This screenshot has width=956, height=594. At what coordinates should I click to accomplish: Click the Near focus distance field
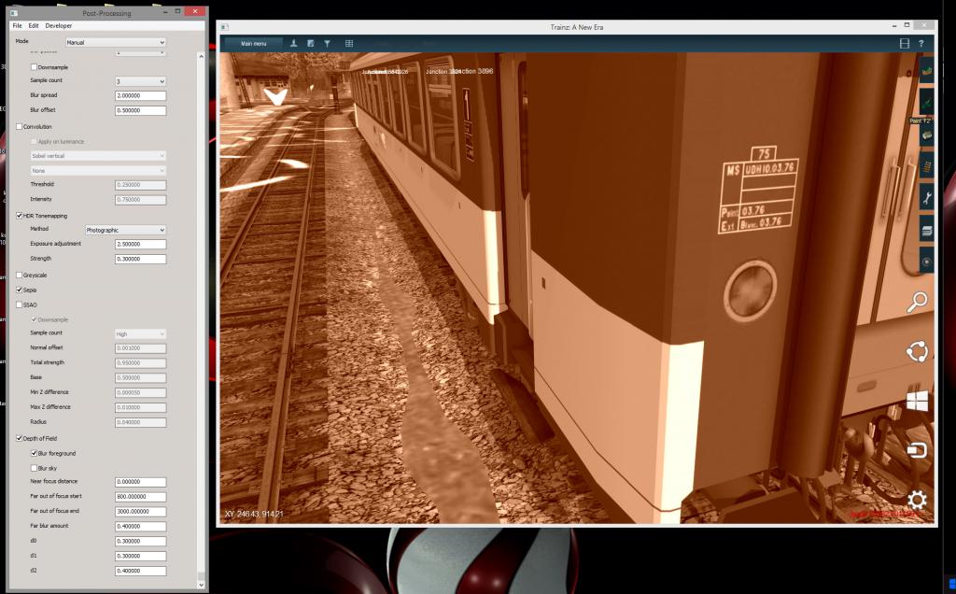[x=140, y=482]
